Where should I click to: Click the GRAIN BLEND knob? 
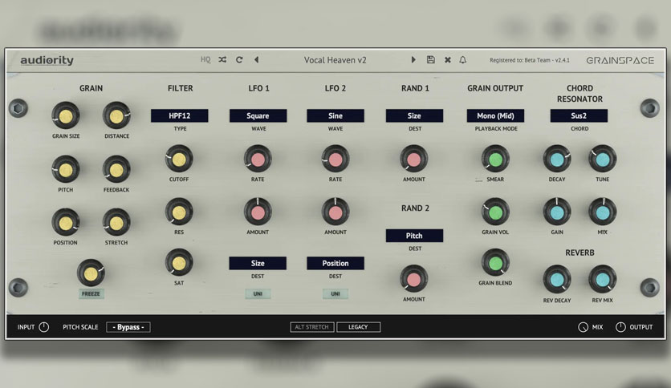(x=495, y=263)
